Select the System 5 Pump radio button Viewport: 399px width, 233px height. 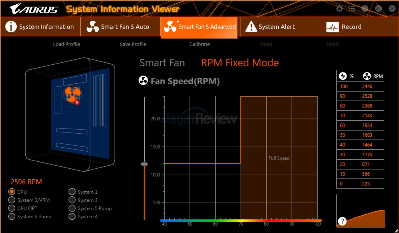coord(72,208)
